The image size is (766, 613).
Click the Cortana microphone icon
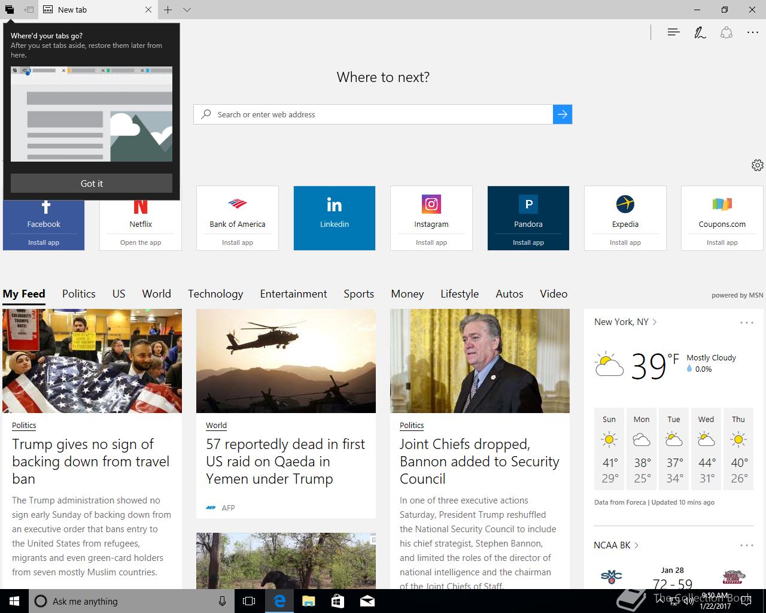pyautogui.click(x=222, y=601)
